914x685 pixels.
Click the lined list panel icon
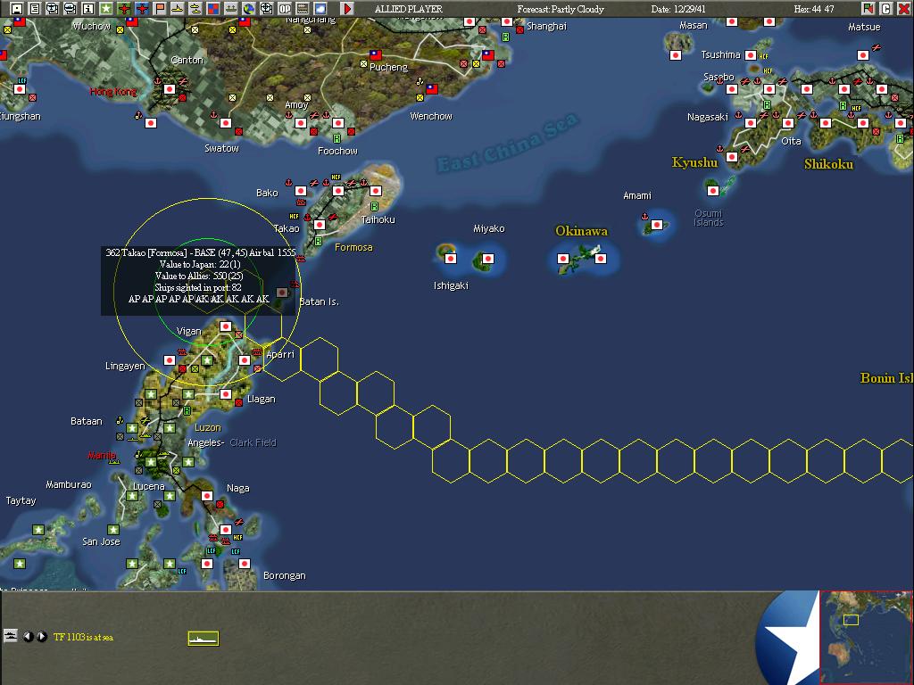tap(303, 9)
